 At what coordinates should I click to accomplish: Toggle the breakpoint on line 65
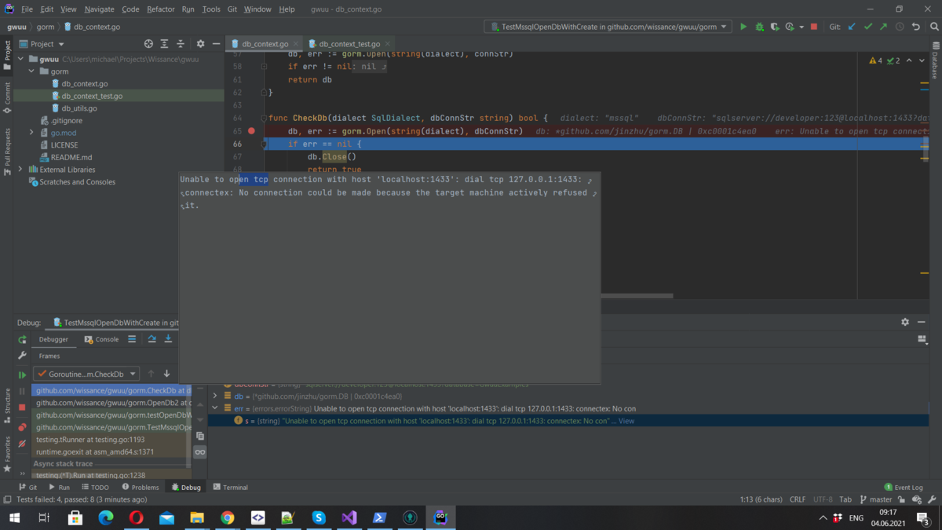click(250, 131)
